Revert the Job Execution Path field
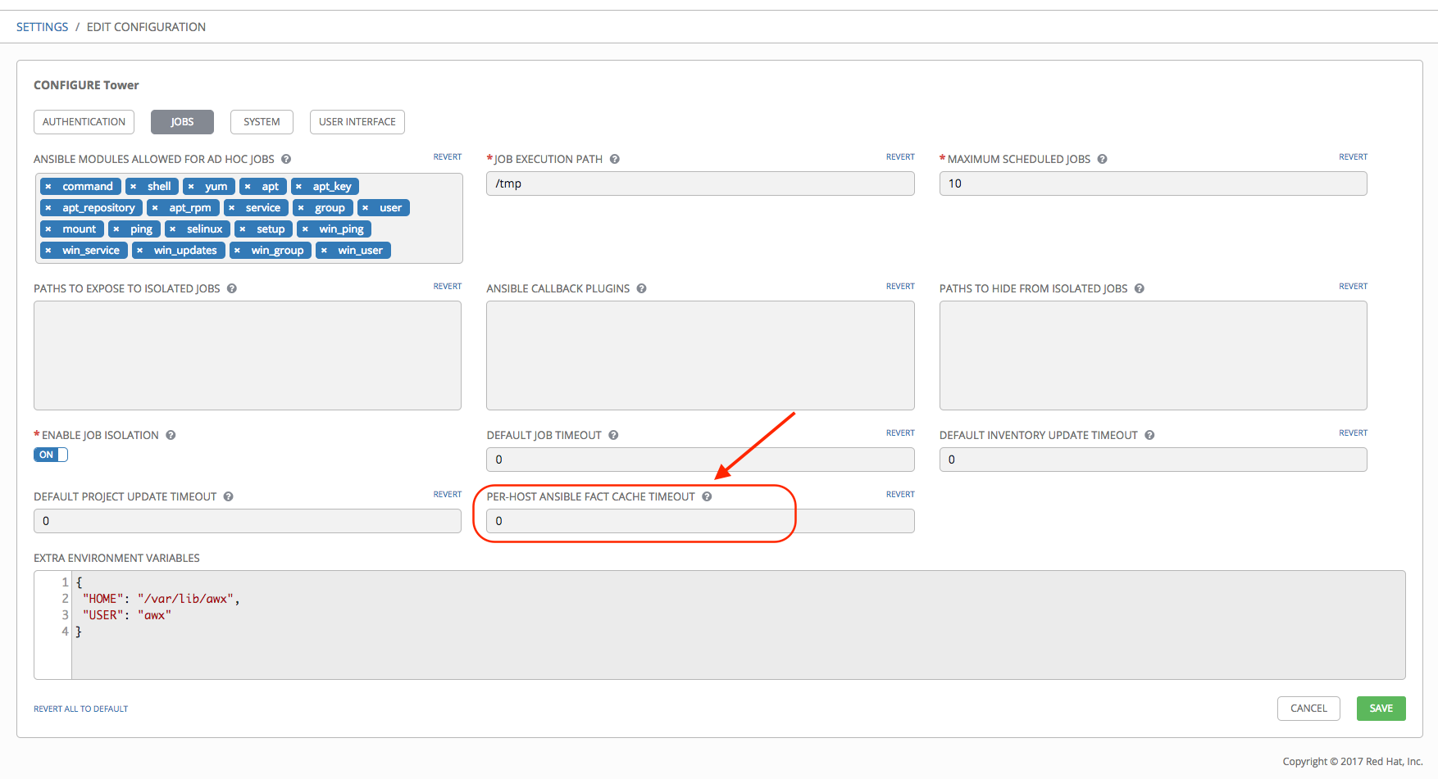 tap(900, 156)
